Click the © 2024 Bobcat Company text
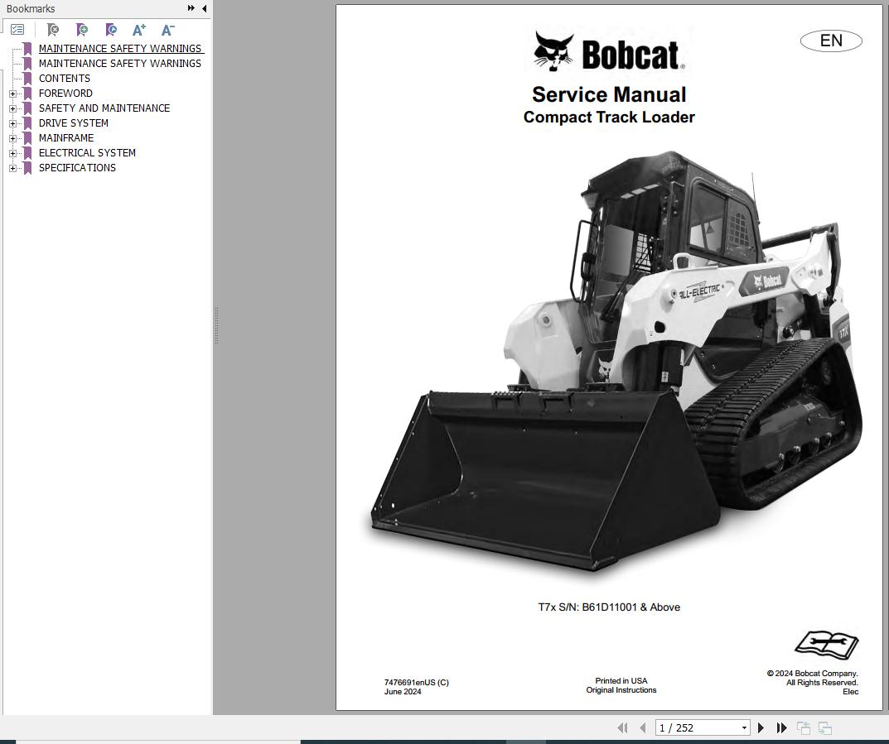 coord(813,673)
